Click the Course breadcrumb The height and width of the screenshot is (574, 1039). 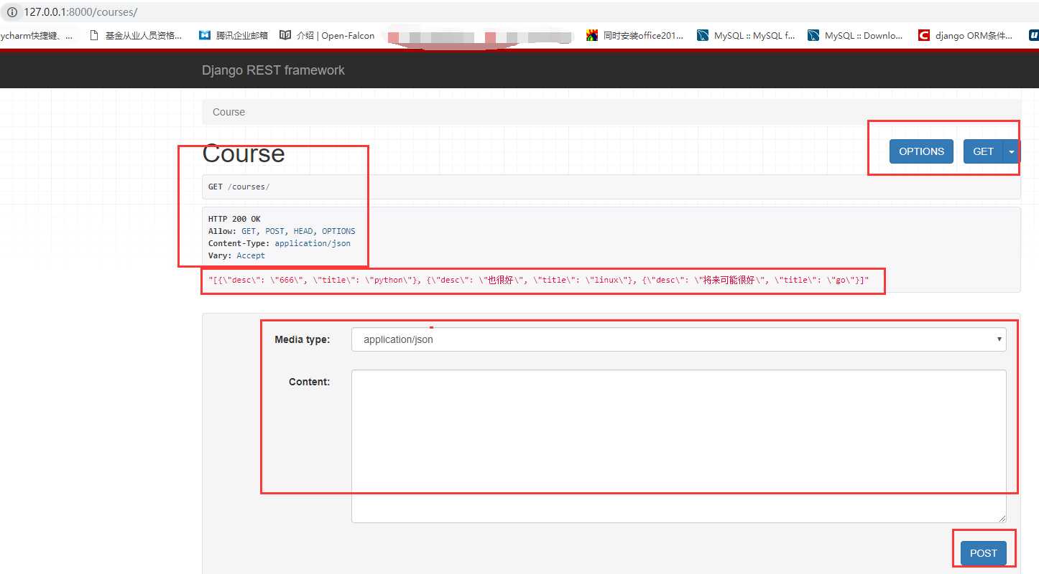pyautogui.click(x=228, y=112)
